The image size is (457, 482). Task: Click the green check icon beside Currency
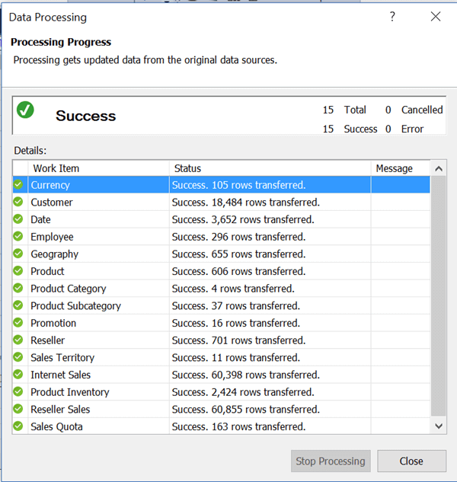pyautogui.click(x=18, y=184)
